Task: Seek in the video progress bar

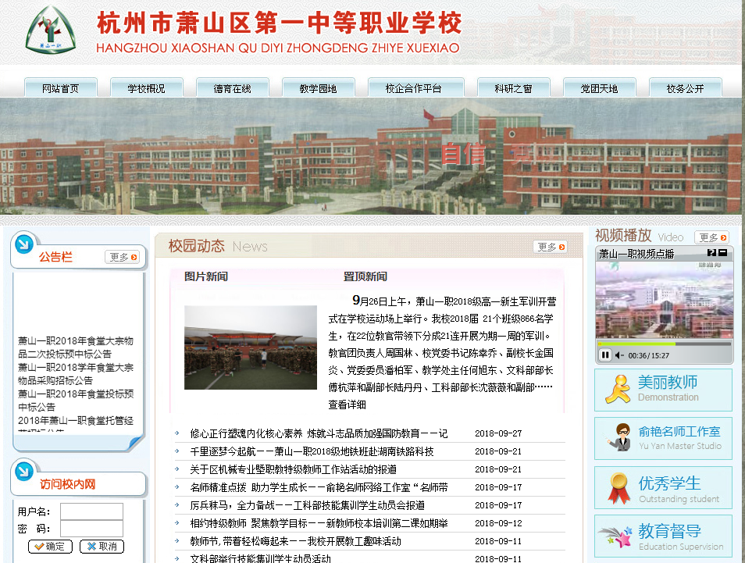Action: 665,344
